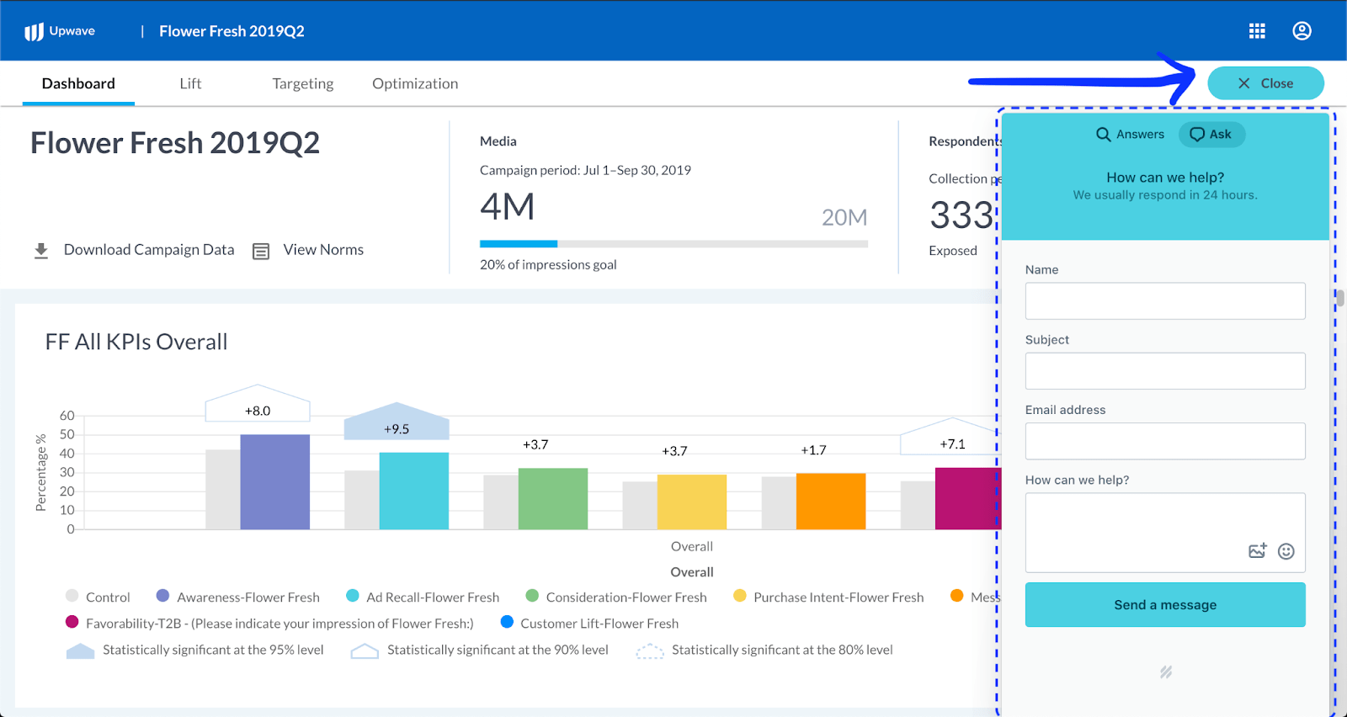The image size is (1347, 717).
Task: Click the How can we help text area
Action: point(1165,533)
